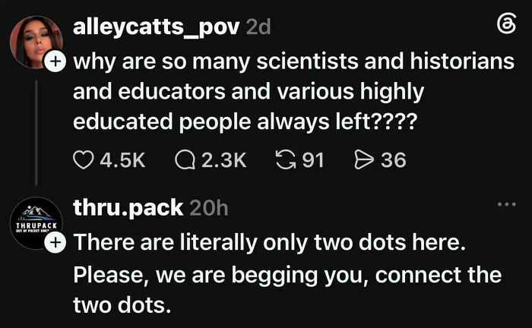Open comments via the reply bubble icon
Image resolution: width=532 pixels, height=328 pixels.
[185, 160]
